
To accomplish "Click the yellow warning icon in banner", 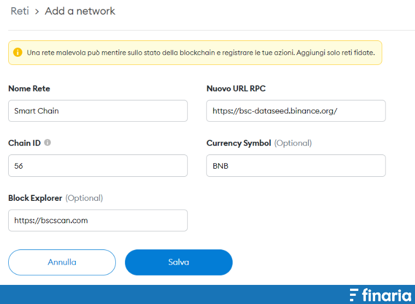I will [x=17, y=52].
